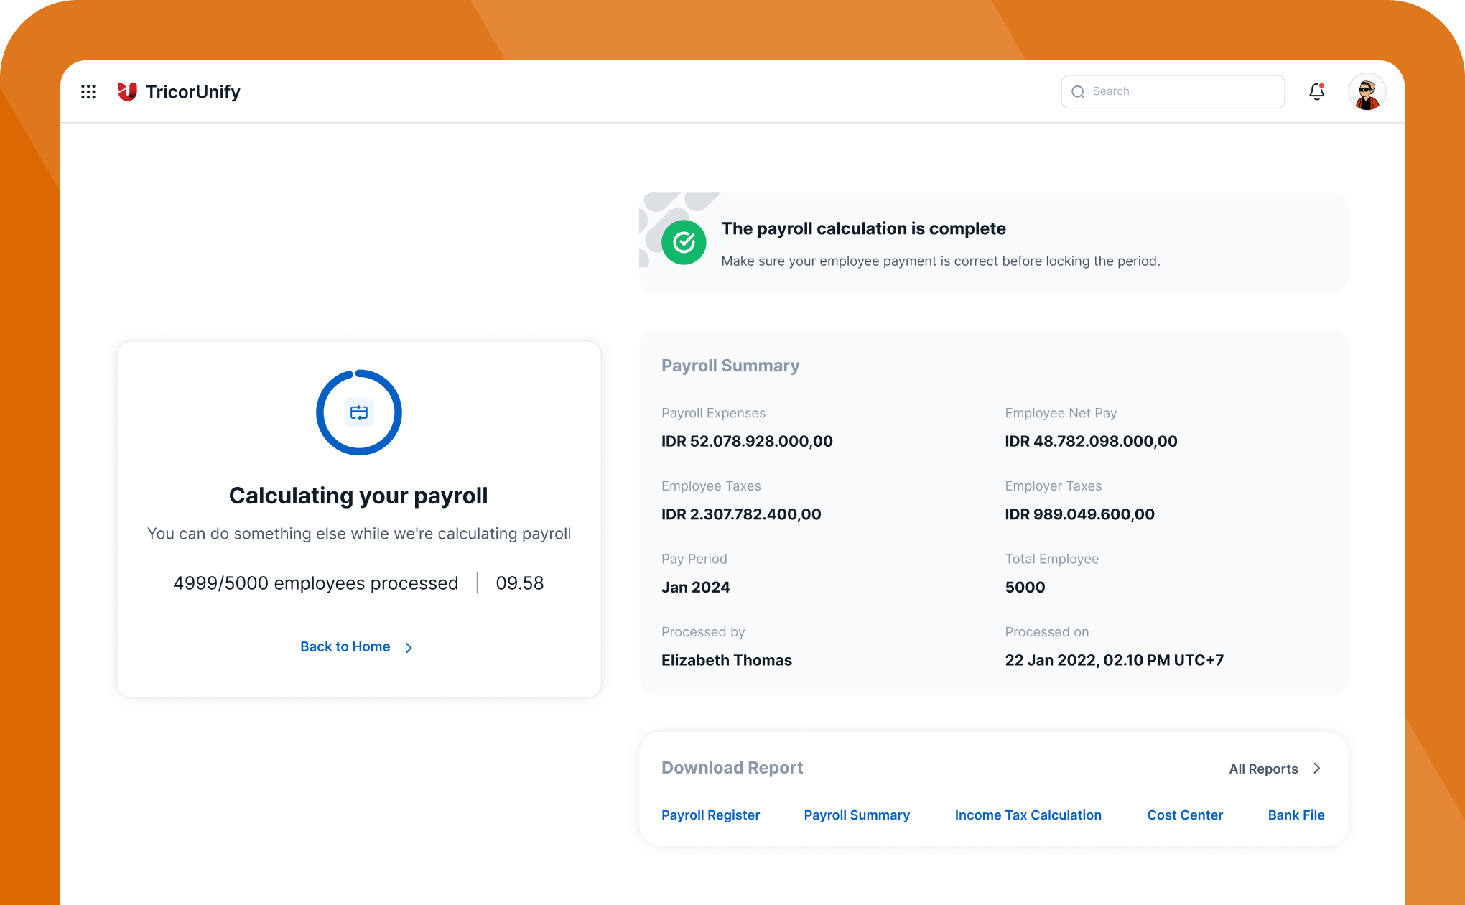
Task: Click the TricorUnify logo icon
Action: point(129,92)
